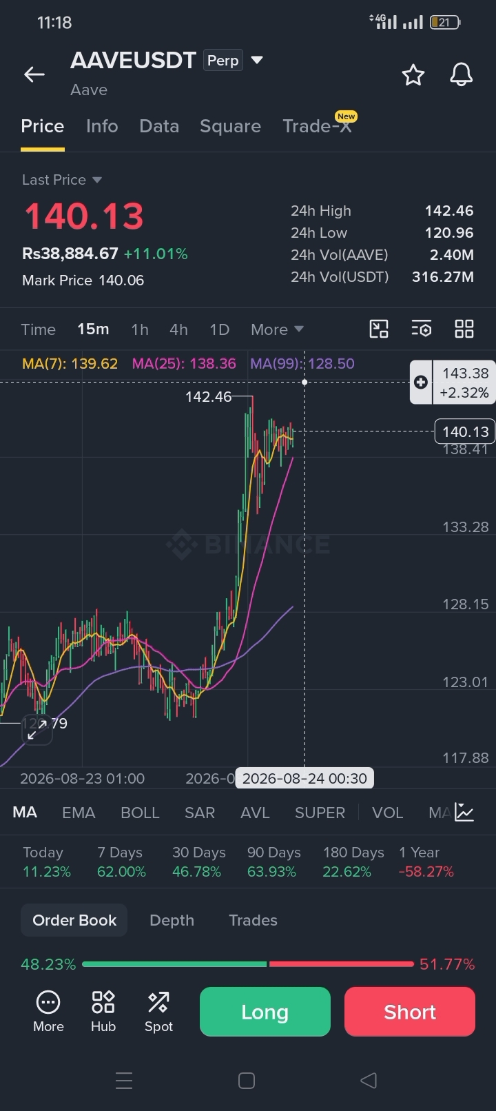496x1111 pixels.
Task: Tap the red Short button
Action: [410, 1012]
